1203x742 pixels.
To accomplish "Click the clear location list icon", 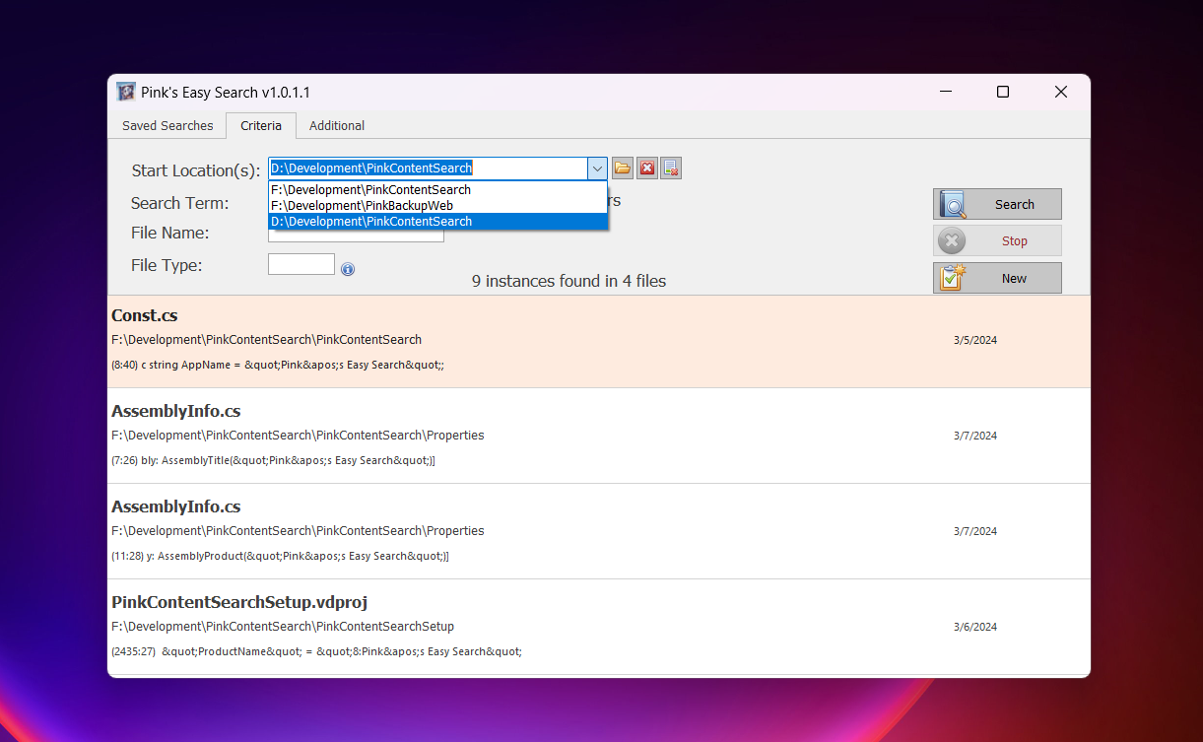I will coord(671,169).
